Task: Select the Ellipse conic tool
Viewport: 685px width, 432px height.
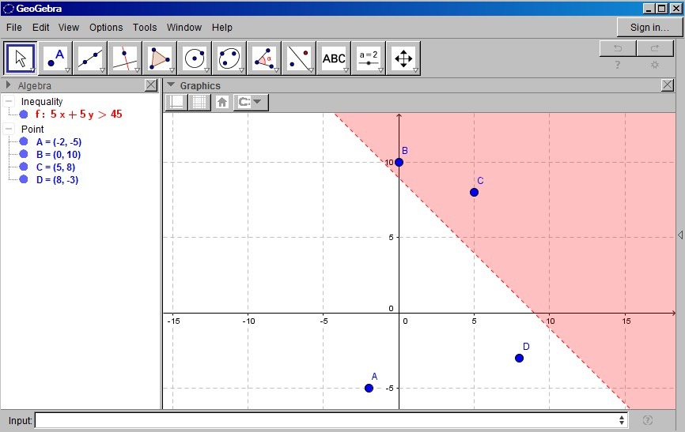Action: pyautogui.click(x=229, y=58)
